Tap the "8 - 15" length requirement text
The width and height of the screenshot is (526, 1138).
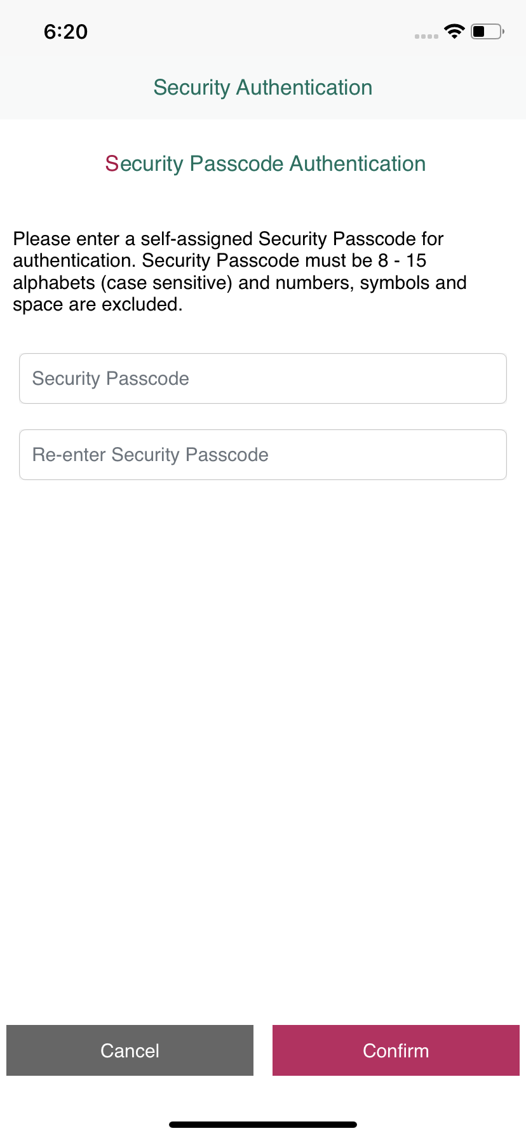[402, 261]
